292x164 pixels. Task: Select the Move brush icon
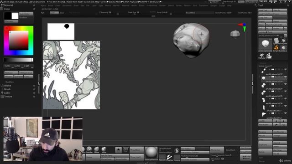click(96, 149)
